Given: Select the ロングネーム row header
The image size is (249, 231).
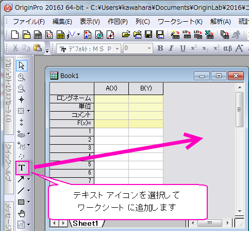Looking at the screenshot, I should tap(72, 99).
